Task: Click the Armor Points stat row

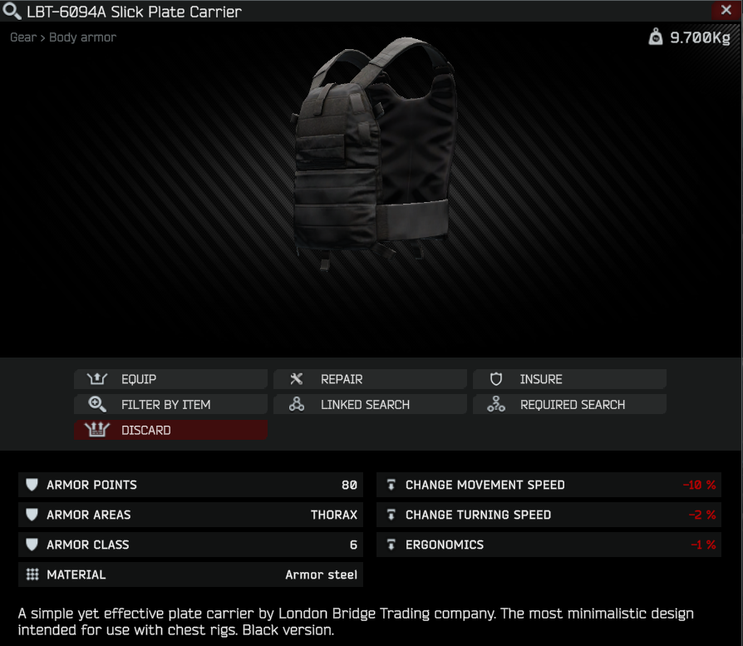Action: point(190,485)
